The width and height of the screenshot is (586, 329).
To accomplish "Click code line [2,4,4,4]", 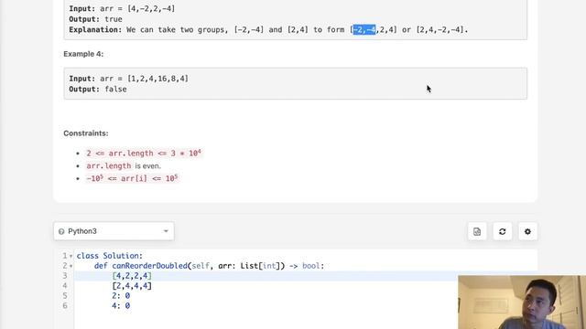I will coord(132,286).
